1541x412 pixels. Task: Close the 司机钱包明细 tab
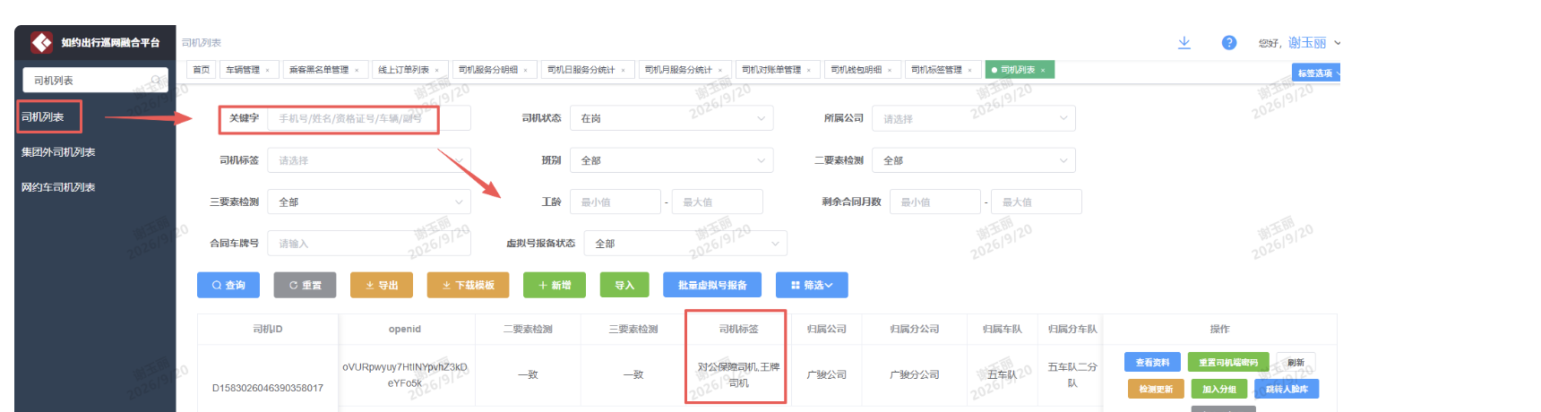pos(889,70)
